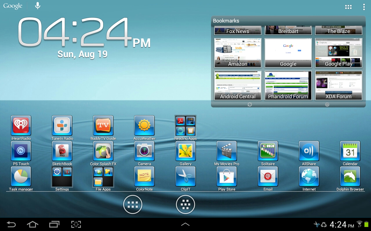Screen dimensions: 371x231
Task: Tap the scissors notification icon
Action: point(317,224)
